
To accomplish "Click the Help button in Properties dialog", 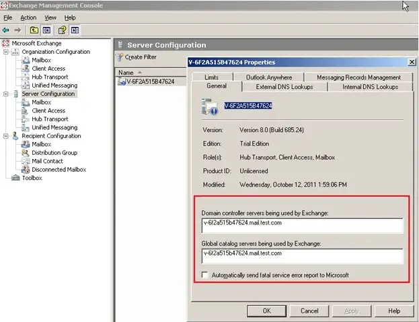I will pyautogui.click(x=394, y=311).
